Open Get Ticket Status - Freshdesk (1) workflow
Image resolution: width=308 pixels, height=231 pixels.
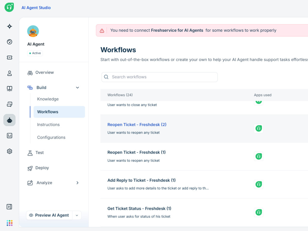point(139,209)
